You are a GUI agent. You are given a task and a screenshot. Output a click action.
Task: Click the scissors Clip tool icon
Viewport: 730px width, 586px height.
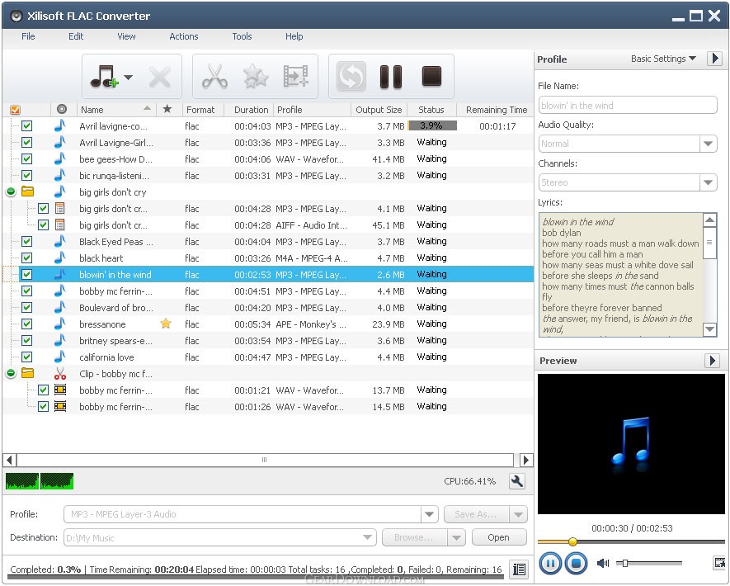tap(214, 77)
